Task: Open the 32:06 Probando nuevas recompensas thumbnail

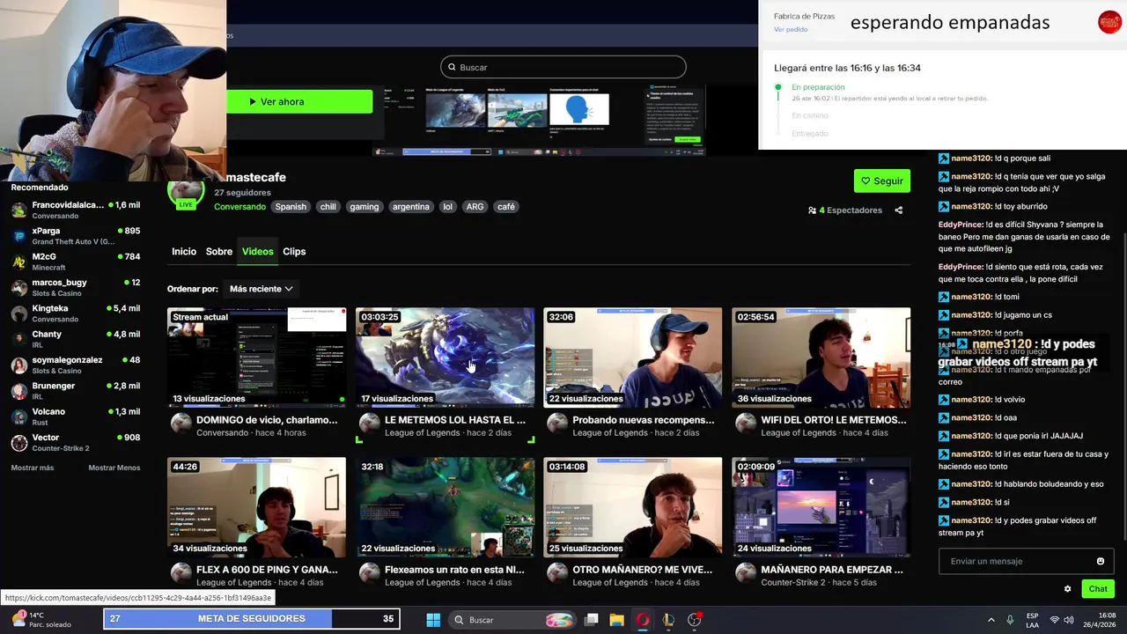Action: 633,357
